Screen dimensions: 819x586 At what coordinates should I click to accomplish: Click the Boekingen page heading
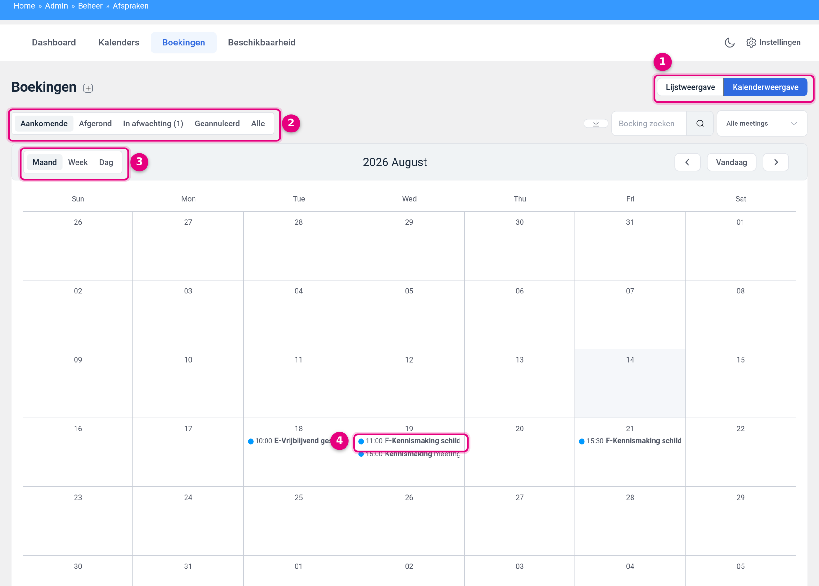click(x=44, y=87)
